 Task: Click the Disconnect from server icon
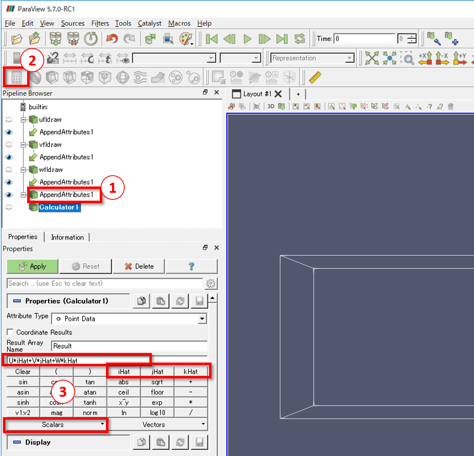pyautogui.click(x=73, y=39)
